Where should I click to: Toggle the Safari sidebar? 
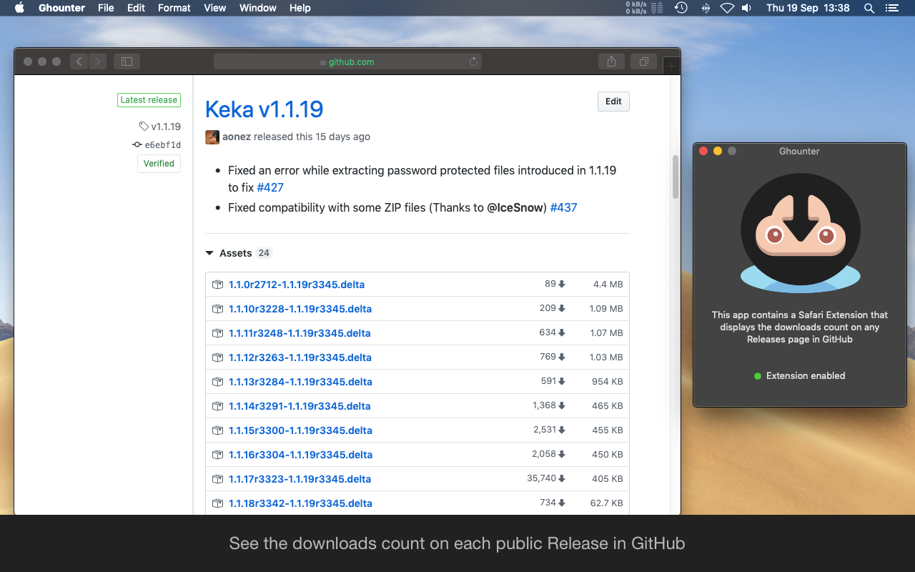(127, 61)
